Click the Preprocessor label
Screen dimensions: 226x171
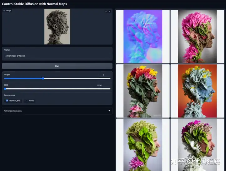point(9,95)
